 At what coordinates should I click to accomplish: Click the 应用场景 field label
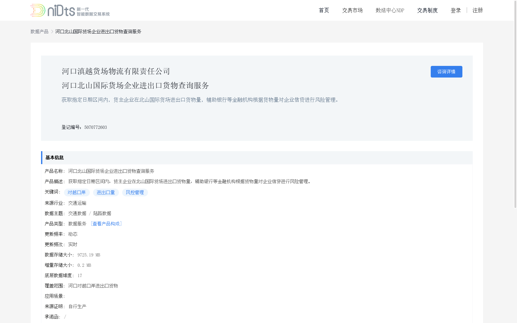tap(55, 296)
